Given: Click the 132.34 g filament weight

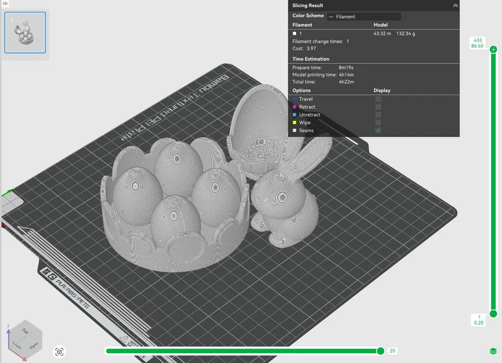Looking at the screenshot, I should [x=406, y=33].
